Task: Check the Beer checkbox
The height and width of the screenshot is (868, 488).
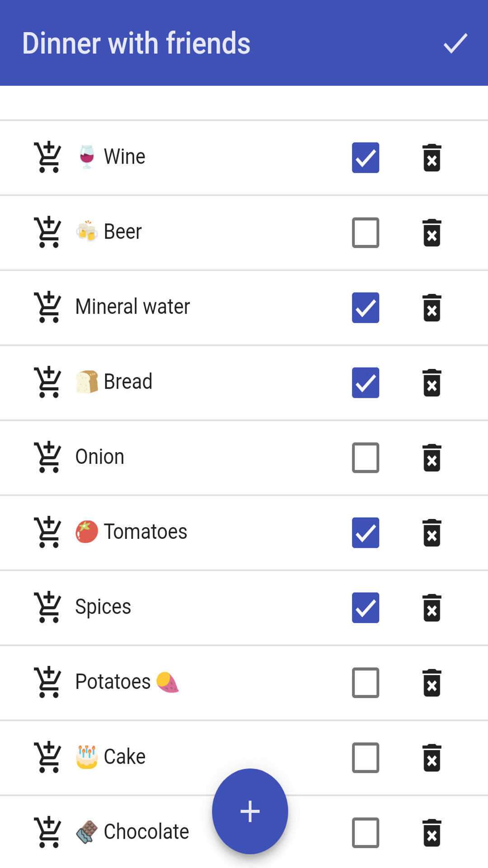Action: tap(366, 233)
